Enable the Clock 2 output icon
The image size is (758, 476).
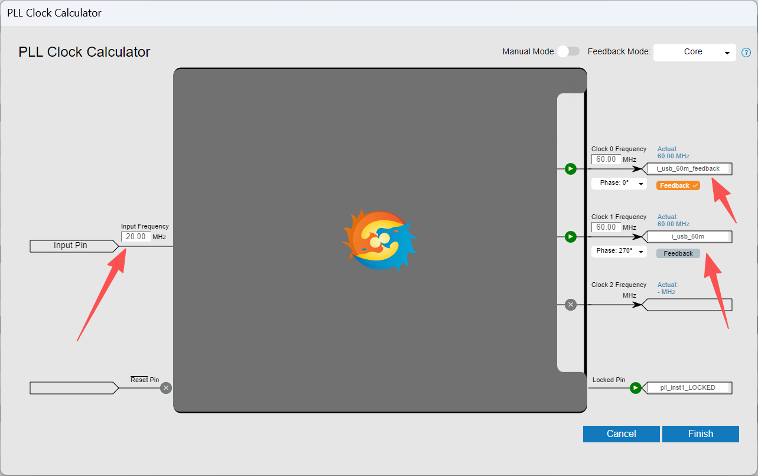tap(570, 305)
